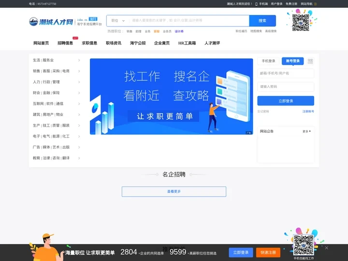Click 职位索引 link below search

(x=242, y=31)
